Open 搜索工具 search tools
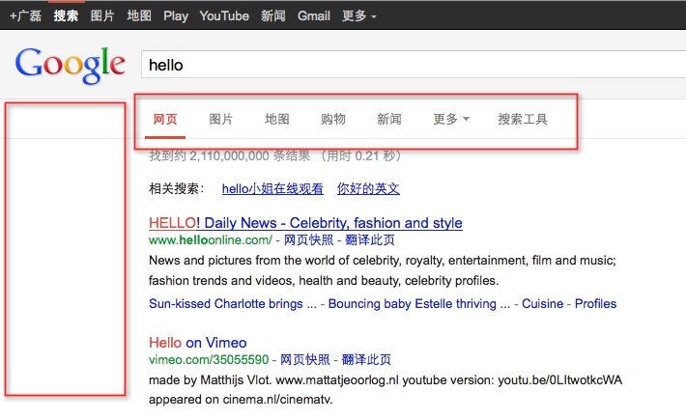Viewport: 686px width, 420px height. pos(523,119)
